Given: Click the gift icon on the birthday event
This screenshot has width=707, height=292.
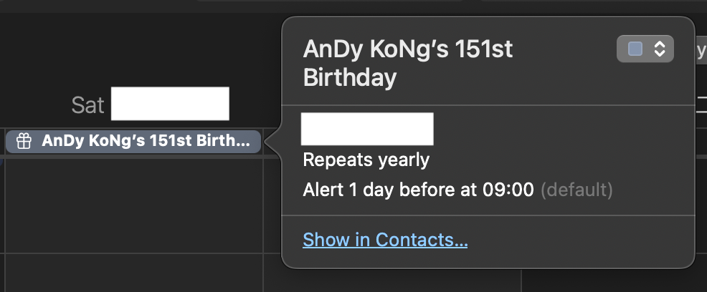Looking at the screenshot, I should tap(24, 142).
